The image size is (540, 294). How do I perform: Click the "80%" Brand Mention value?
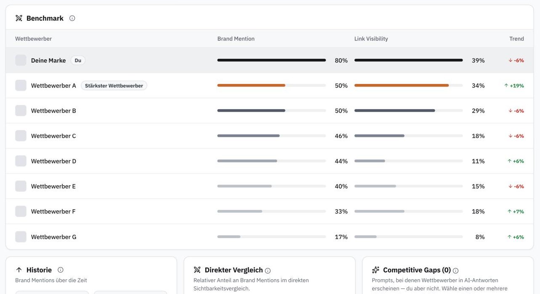[x=341, y=60]
